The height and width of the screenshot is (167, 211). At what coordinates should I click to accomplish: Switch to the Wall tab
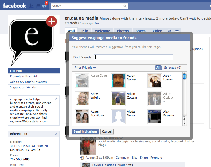click(x=71, y=31)
